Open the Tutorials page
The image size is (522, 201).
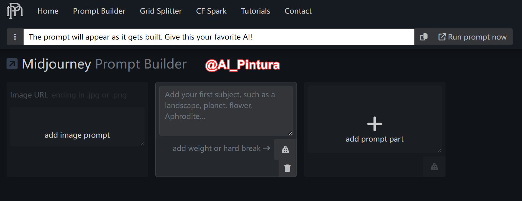pyautogui.click(x=255, y=11)
